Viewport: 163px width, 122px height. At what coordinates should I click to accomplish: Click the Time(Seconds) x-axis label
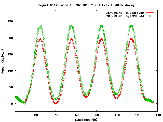[86, 119]
